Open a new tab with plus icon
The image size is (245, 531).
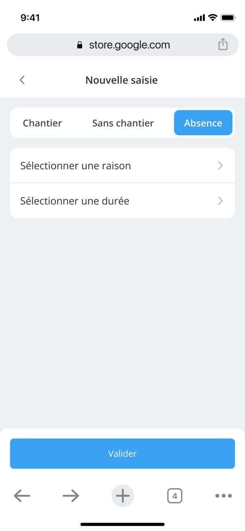123,496
